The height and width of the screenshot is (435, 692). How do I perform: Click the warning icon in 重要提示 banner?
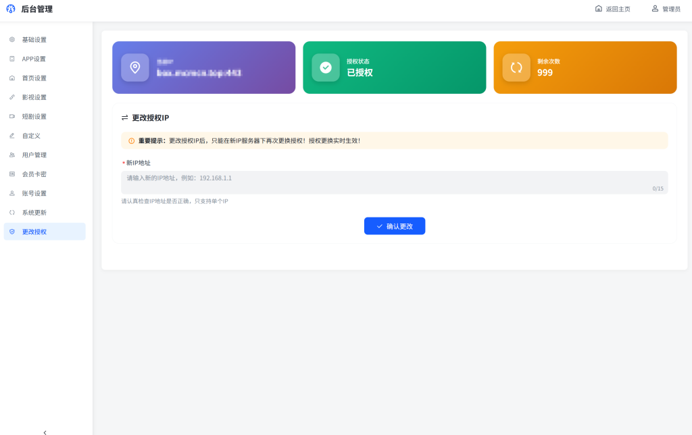(132, 141)
